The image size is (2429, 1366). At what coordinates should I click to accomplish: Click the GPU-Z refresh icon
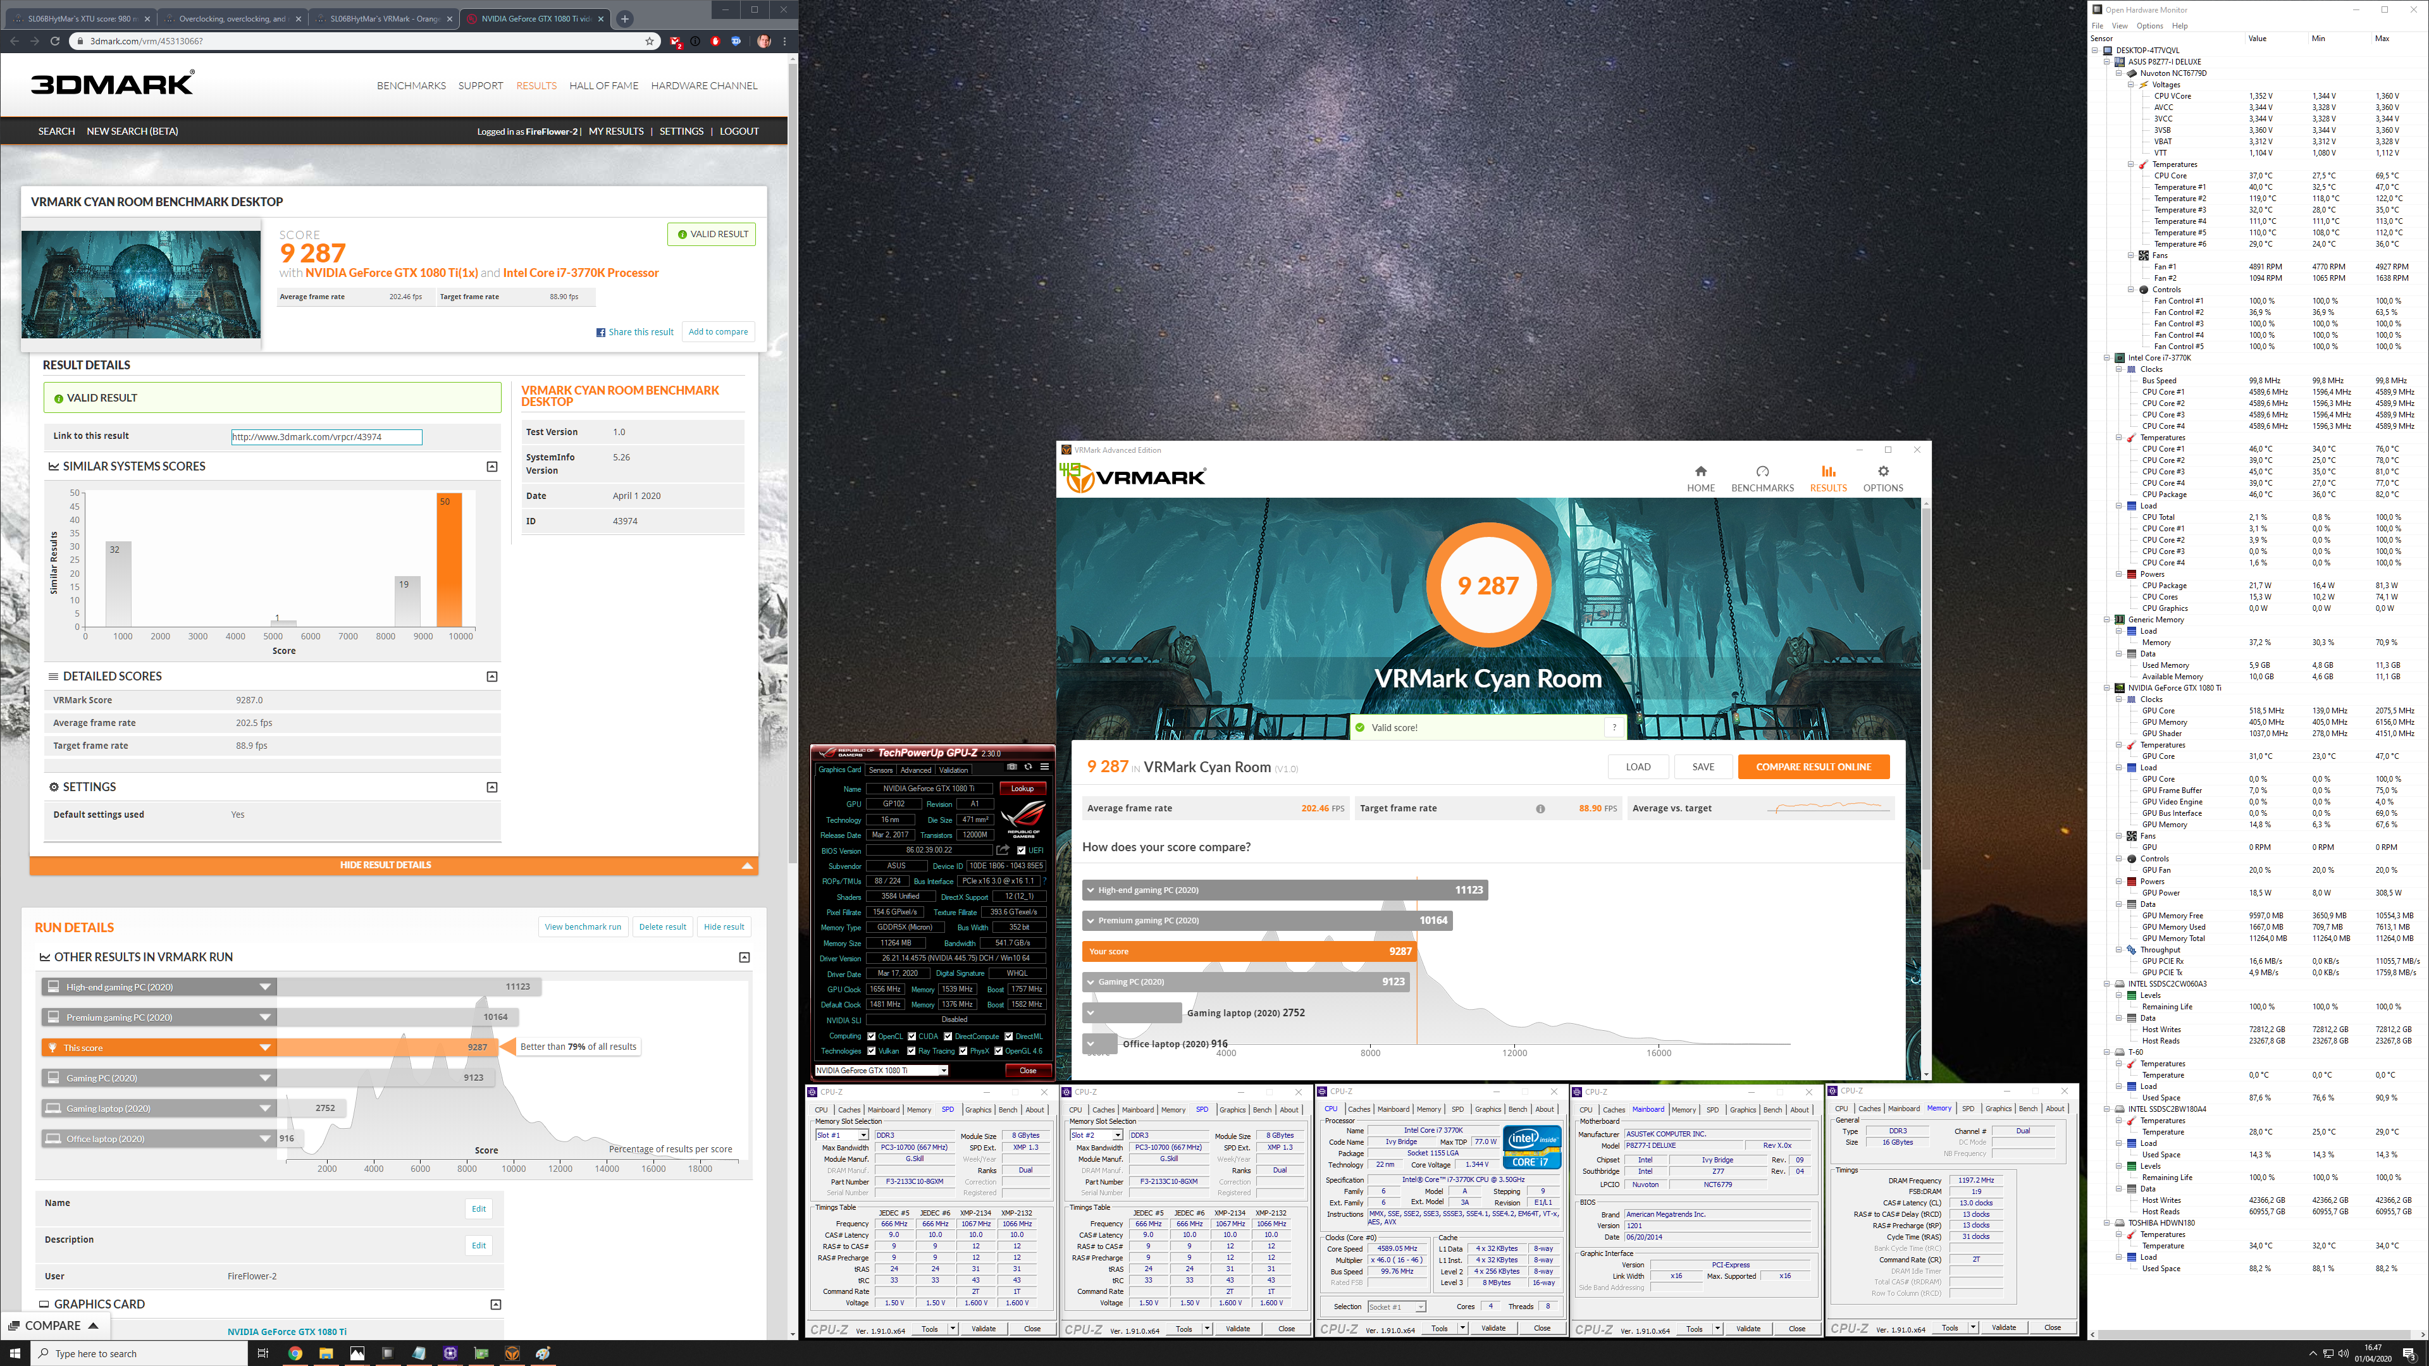(x=1028, y=766)
